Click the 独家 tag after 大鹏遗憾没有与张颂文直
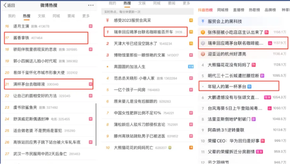This screenshot has width=290, height=164. click(267, 97)
